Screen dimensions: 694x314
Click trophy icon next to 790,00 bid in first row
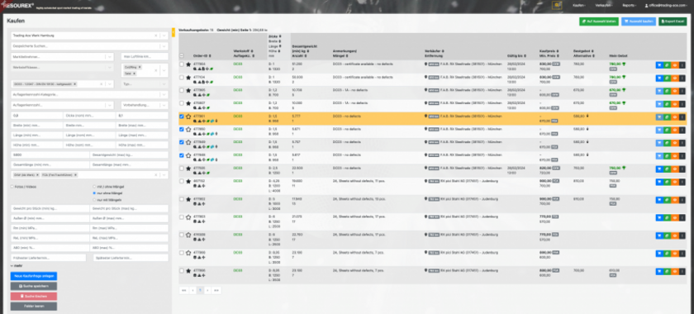(623, 64)
